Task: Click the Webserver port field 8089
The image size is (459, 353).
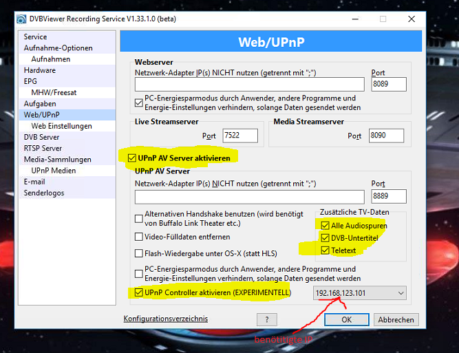Action: pos(389,85)
